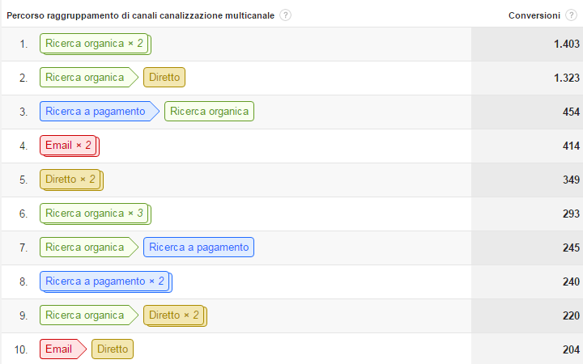This screenshot has height=364, width=583.
Task: Click 'Ricerca organica' tag in row 7
Action: point(89,248)
